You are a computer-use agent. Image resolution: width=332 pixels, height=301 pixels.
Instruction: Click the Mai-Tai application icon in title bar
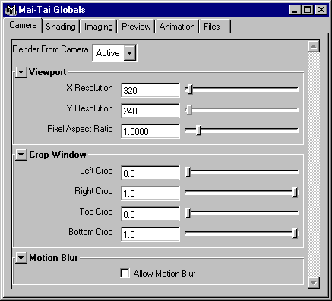(x=11, y=10)
